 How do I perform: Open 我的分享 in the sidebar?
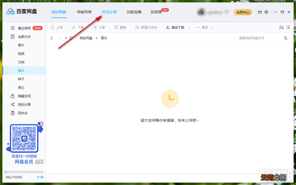24,104
